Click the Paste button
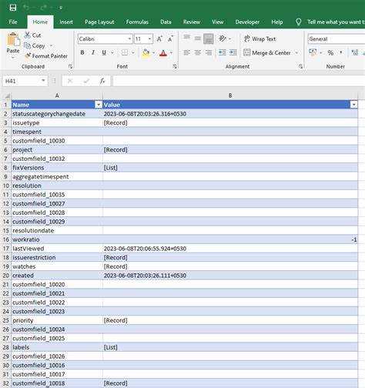This screenshot has width=365, height=388. (x=13, y=44)
